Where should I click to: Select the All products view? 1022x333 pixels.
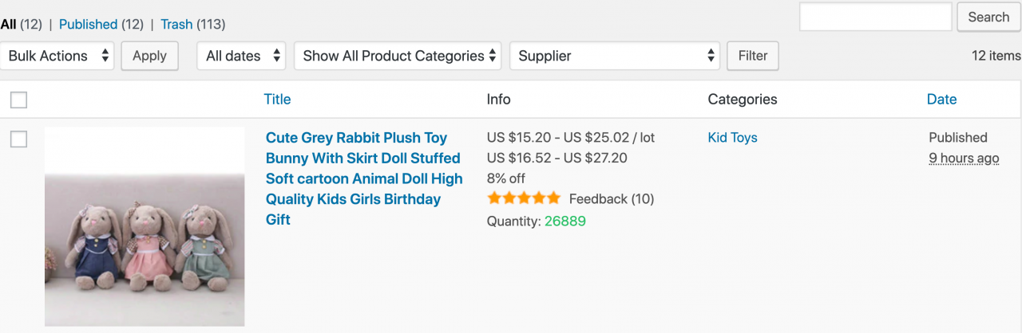(x=9, y=24)
